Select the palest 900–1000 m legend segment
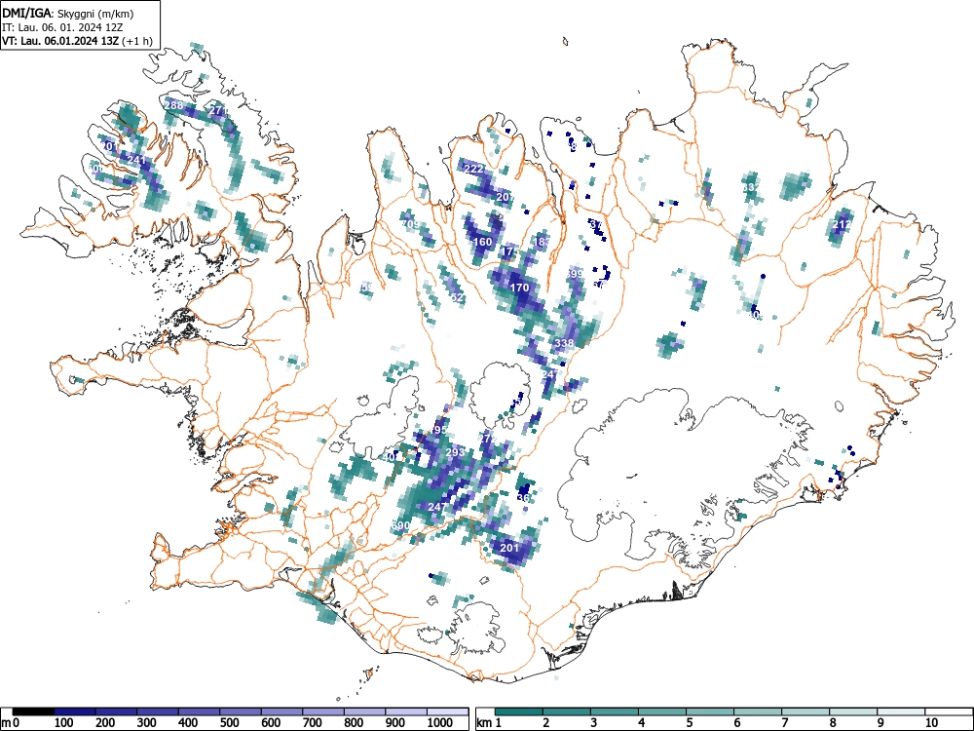Screen dimensions: 974x731 pyautogui.click(x=406, y=712)
